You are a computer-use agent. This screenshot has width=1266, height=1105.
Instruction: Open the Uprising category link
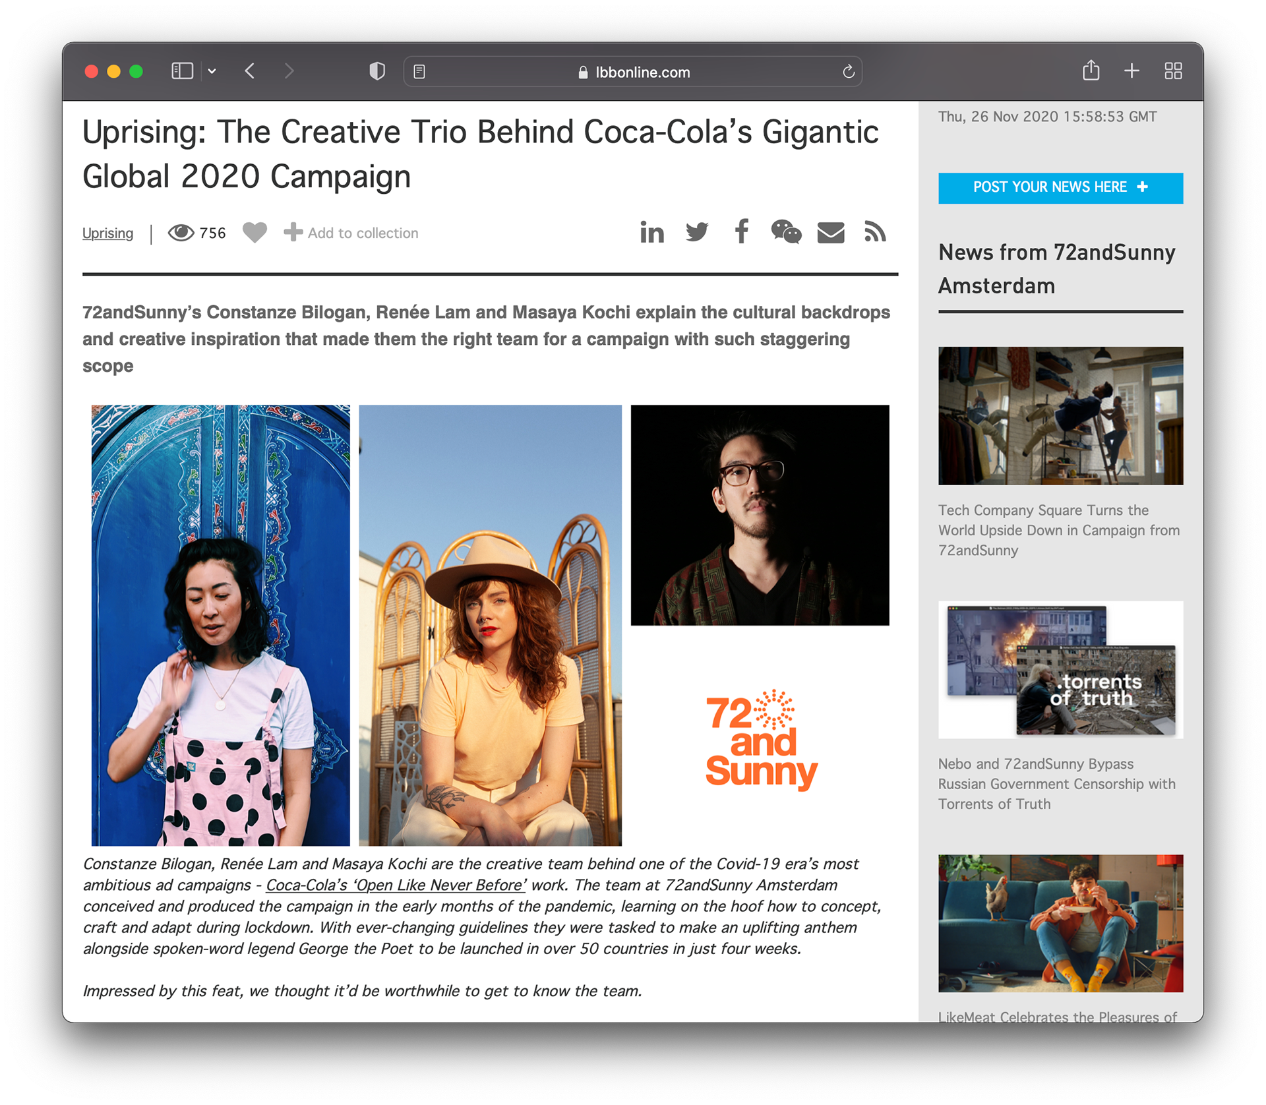pyautogui.click(x=107, y=233)
